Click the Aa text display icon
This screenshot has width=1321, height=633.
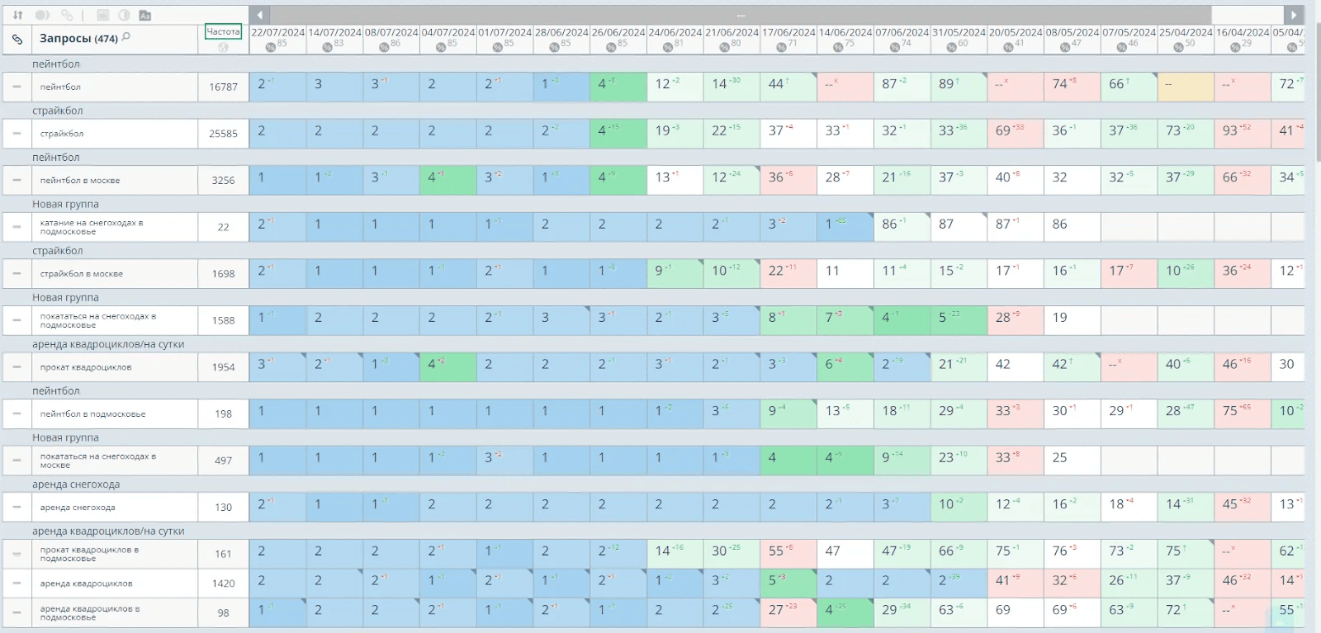click(145, 15)
